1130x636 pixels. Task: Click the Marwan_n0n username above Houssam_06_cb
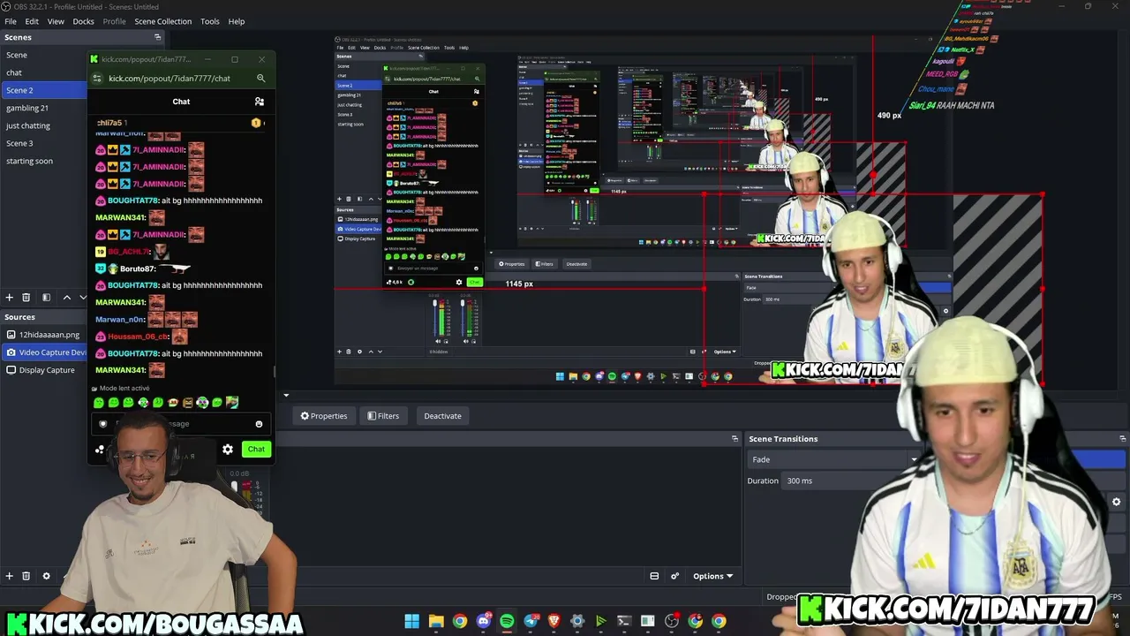[119, 320]
